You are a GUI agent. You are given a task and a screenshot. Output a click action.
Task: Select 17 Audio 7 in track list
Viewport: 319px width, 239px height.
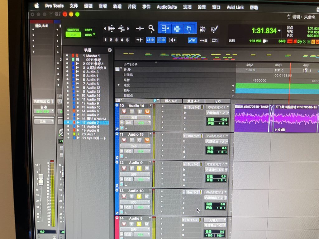pos(86,123)
